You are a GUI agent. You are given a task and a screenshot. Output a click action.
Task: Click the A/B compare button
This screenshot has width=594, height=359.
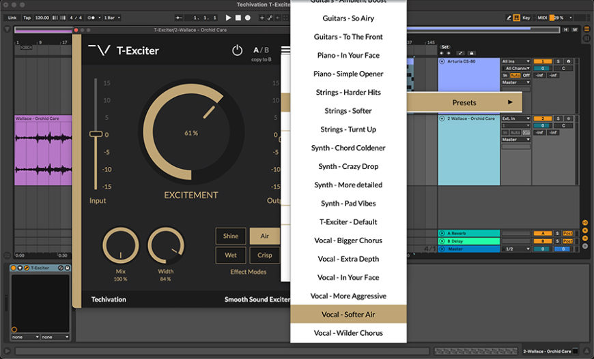(261, 50)
